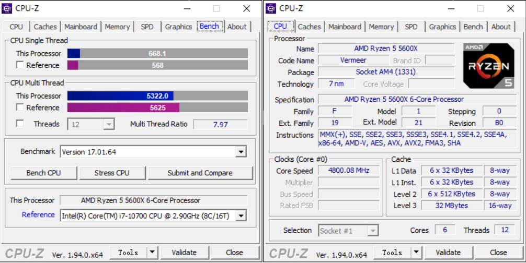The width and height of the screenshot is (526, 263).
Task: Toggle the Threads checkbox
Action: pyautogui.click(x=20, y=124)
